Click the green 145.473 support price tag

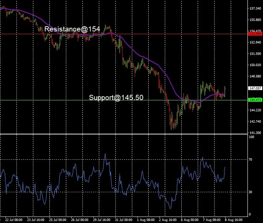coord(255,100)
